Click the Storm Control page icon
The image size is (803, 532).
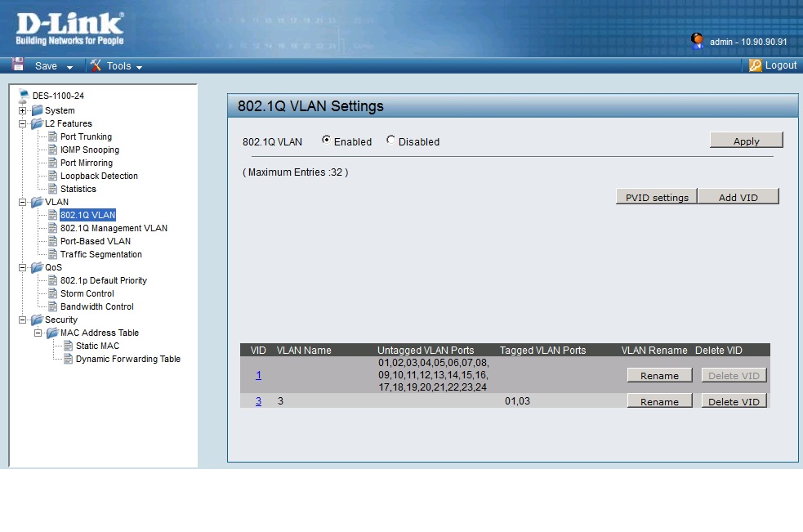(x=53, y=293)
